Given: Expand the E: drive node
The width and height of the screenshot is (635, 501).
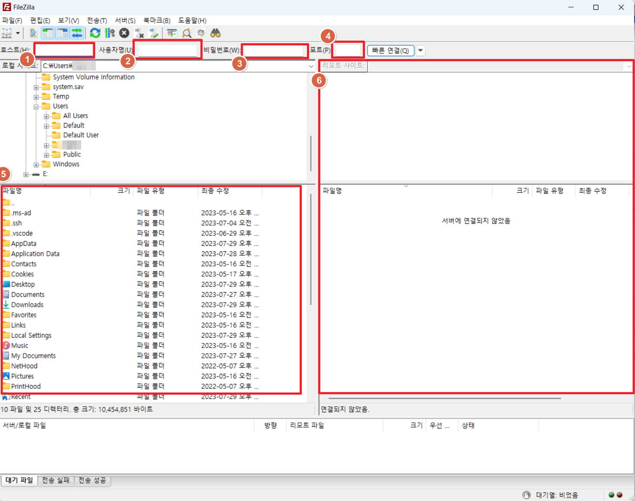Looking at the screenshot, I should (26, 174).
